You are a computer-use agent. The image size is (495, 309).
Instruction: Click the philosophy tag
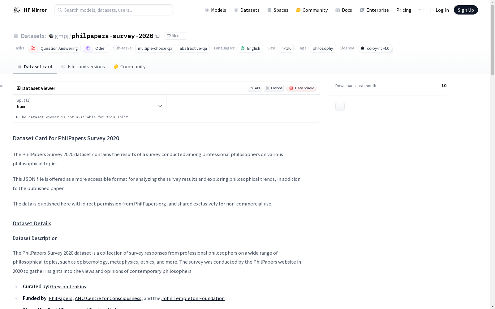tap(323, 48)
